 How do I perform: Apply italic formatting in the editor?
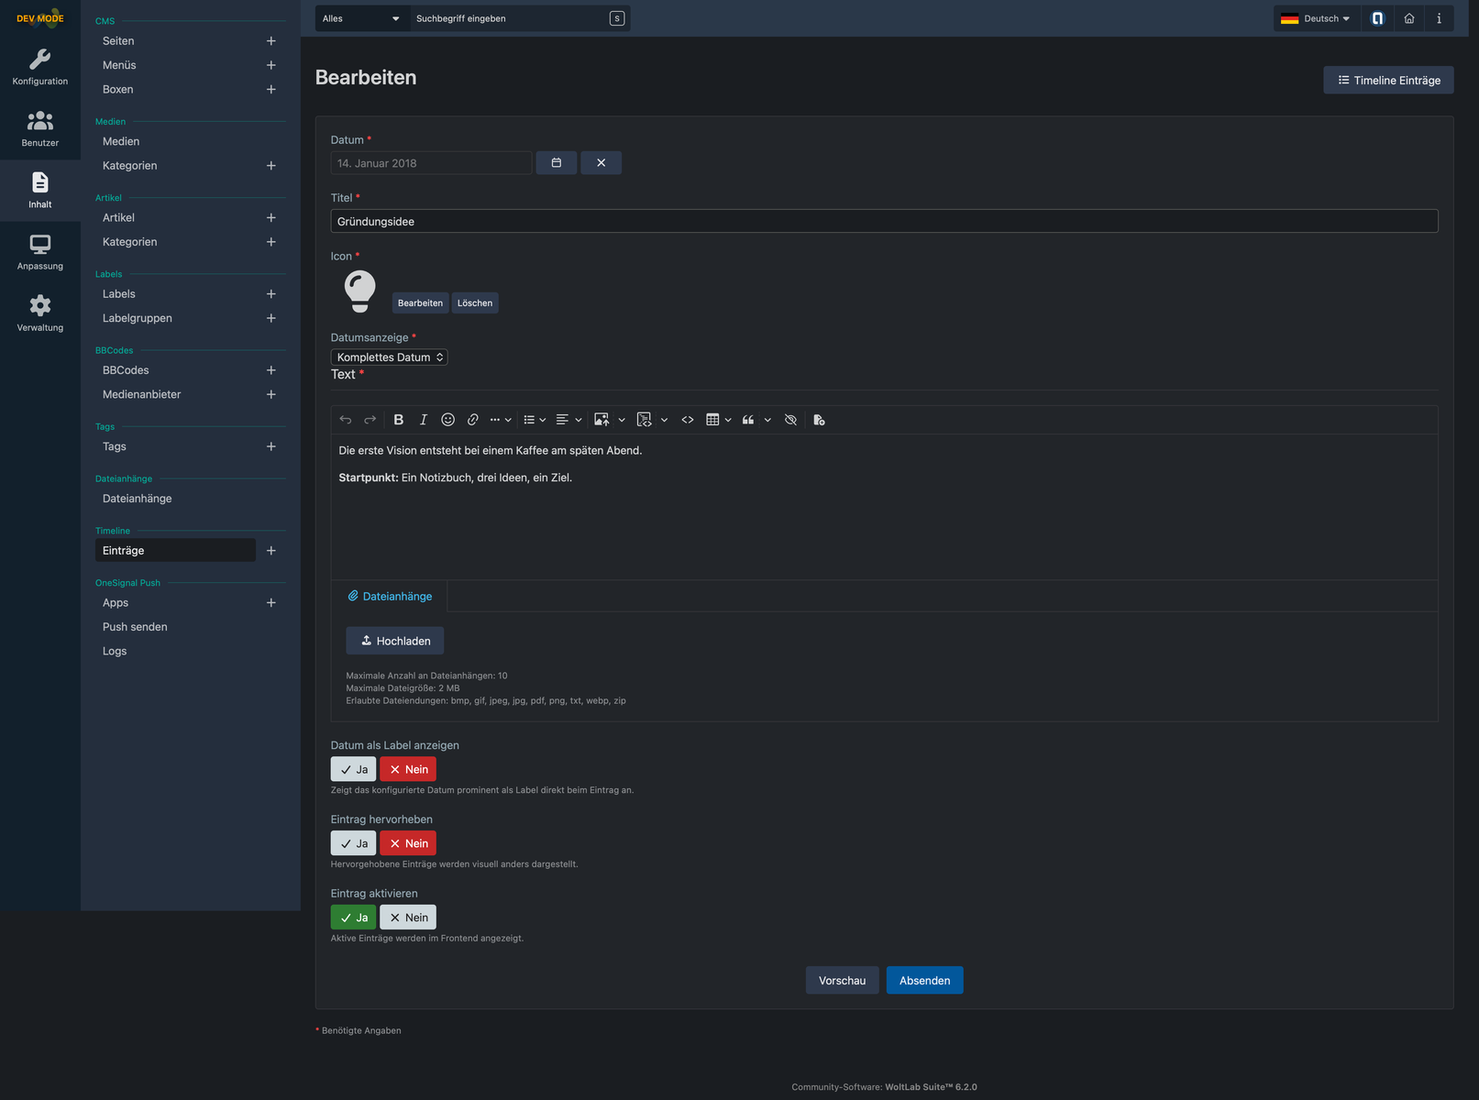(423, 420)
